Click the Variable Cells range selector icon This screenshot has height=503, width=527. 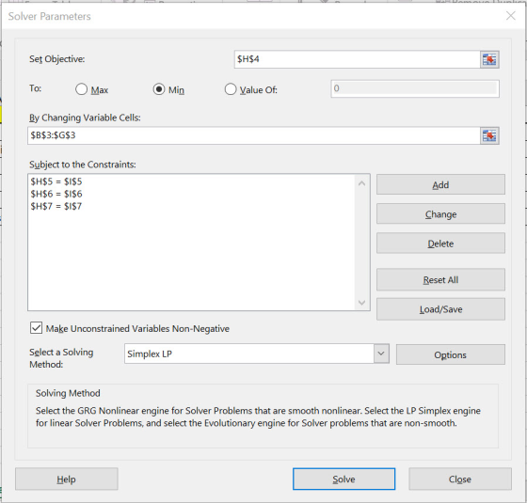(489, 136)
